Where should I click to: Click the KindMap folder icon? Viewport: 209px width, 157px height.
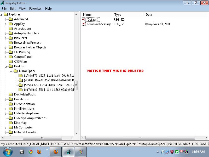(10, 122)
